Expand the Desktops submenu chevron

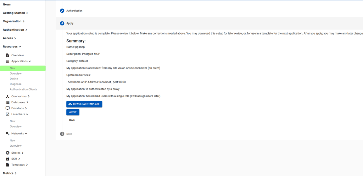[26, 108]
